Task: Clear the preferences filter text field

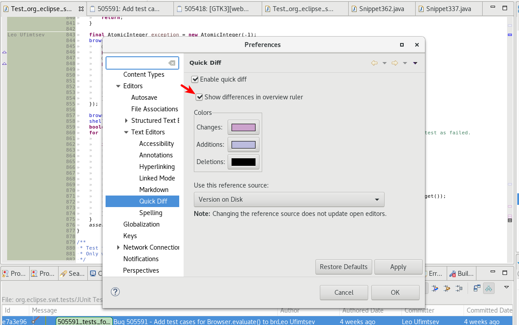Action: pyautogui.click(x=172, y=63)
